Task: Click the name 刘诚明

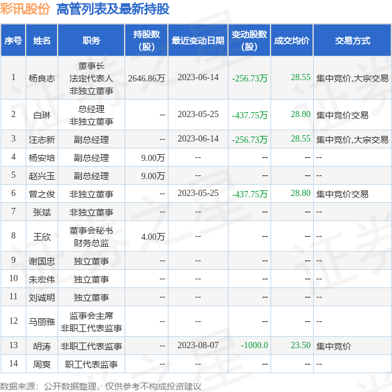Action: tap(42, 297)
